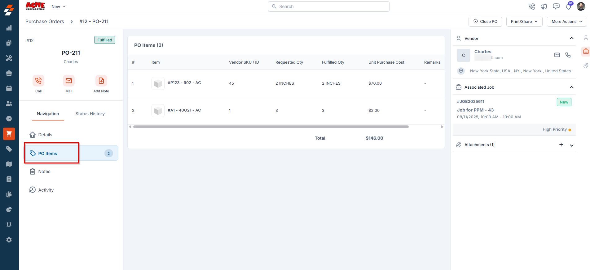Open the briefcase icon in left sidebar
Screen dimensions: 590x270
[9, 73]
